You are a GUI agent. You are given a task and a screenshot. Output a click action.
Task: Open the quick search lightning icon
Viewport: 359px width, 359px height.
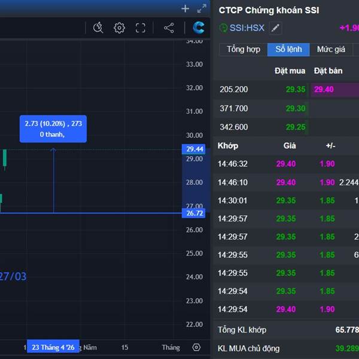coord(98,28)
